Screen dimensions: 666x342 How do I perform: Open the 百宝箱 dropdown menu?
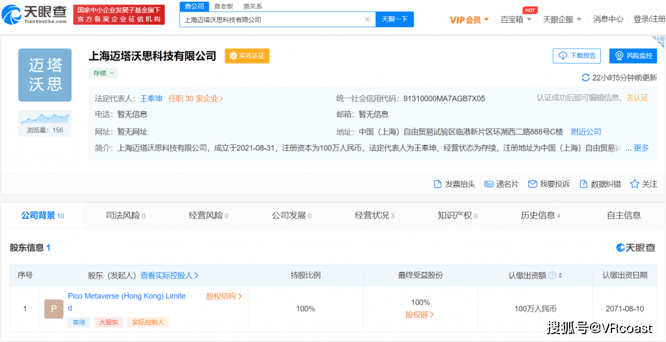[516, 20]
